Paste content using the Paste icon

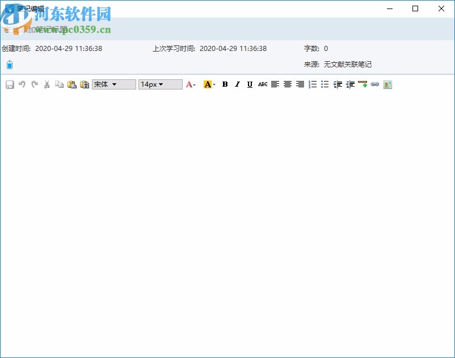click(72, 84)
